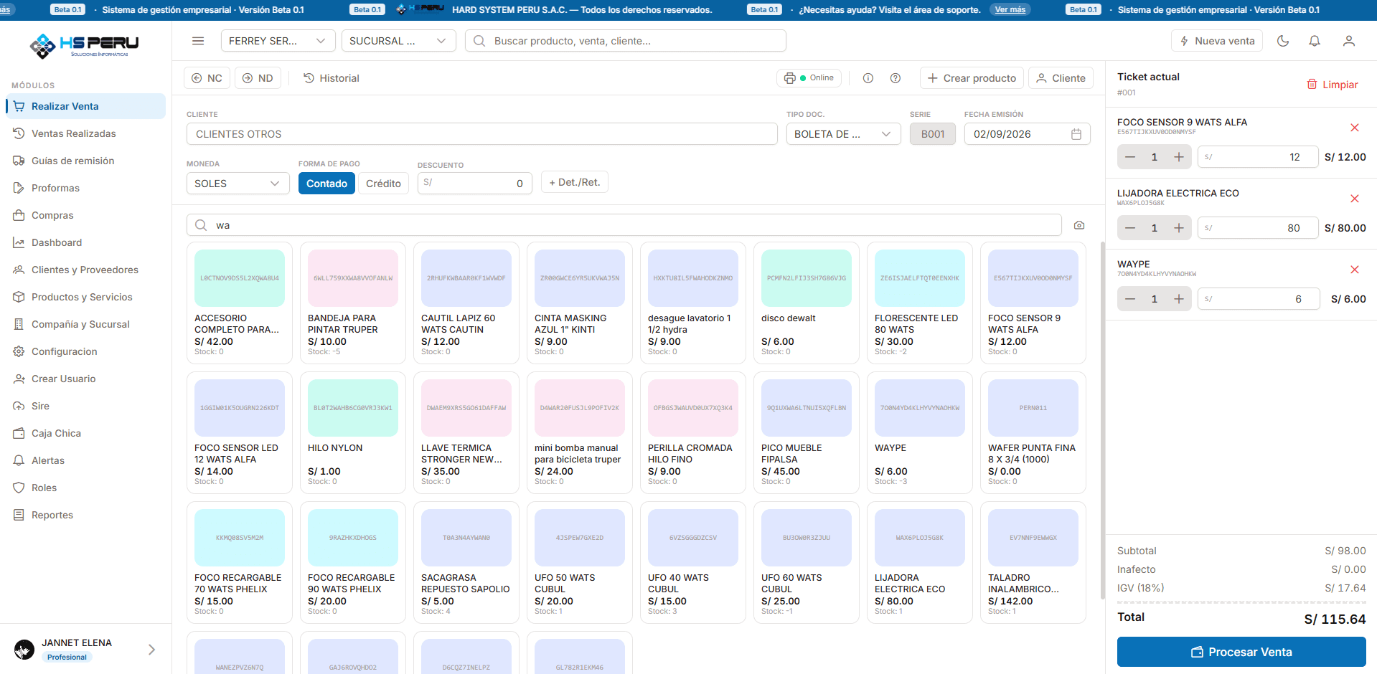
Task: Start a Nueva venta
Action: pyautogui.click(x=1217, y=41)
